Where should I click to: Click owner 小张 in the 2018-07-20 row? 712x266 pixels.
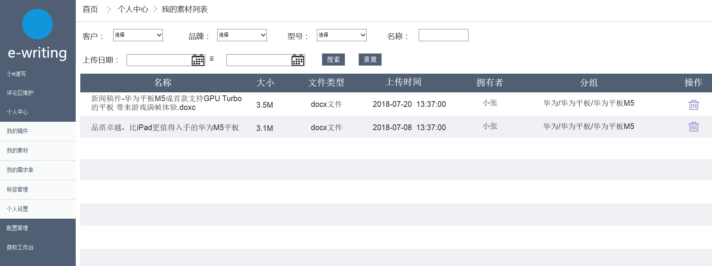(490, 103)
